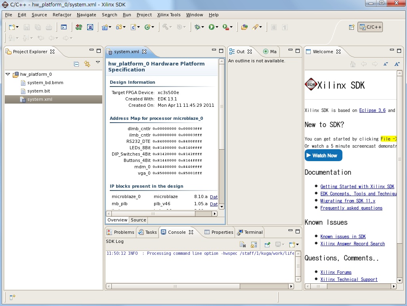The height and width of the screenshot is (306, 407).
Task: Toggle Scroll Lock in Console
Action: coord(254,244)
